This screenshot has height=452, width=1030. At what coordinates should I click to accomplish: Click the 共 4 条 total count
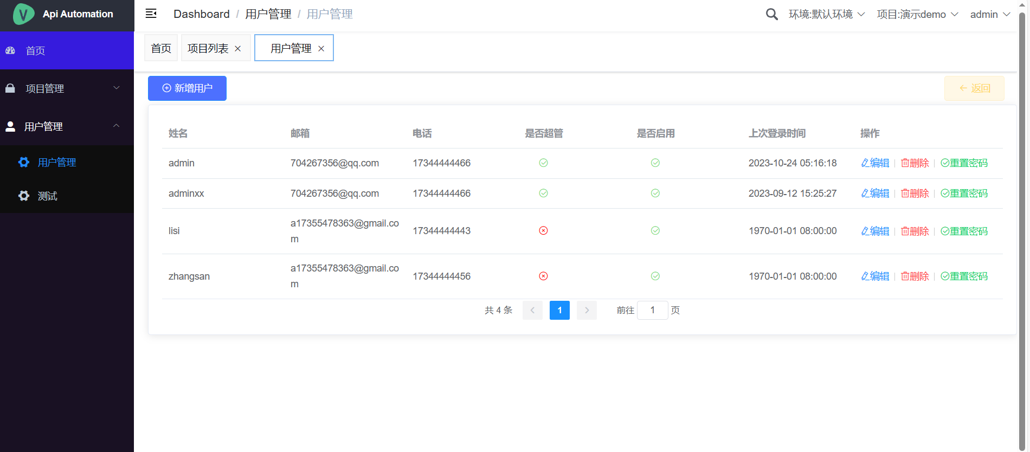498,310
